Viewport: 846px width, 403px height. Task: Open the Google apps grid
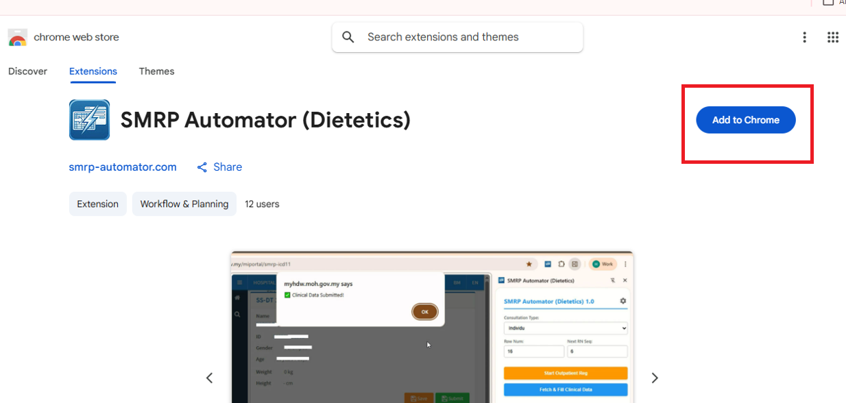833,37
